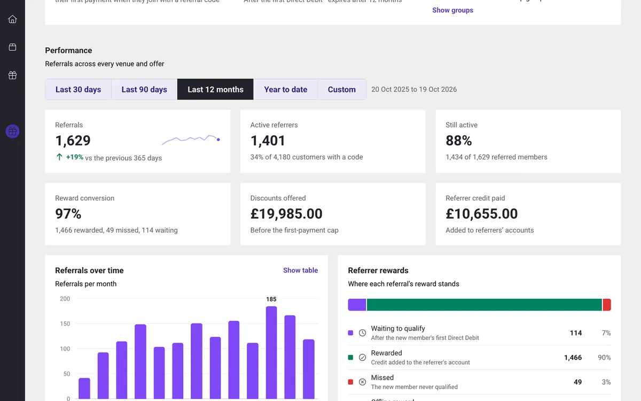Click the box package icon in sidebar
The width and height of the screenshot is (641, 401).
point(12,47)
